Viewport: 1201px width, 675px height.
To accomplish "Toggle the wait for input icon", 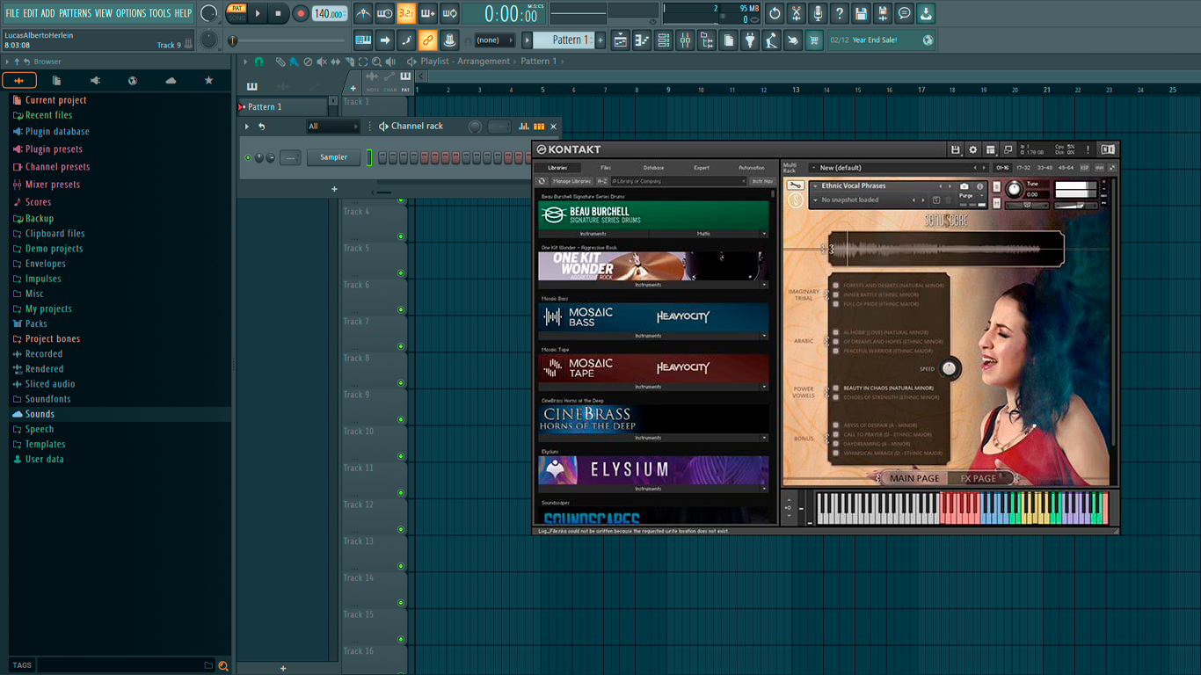I will click(385, 13).
